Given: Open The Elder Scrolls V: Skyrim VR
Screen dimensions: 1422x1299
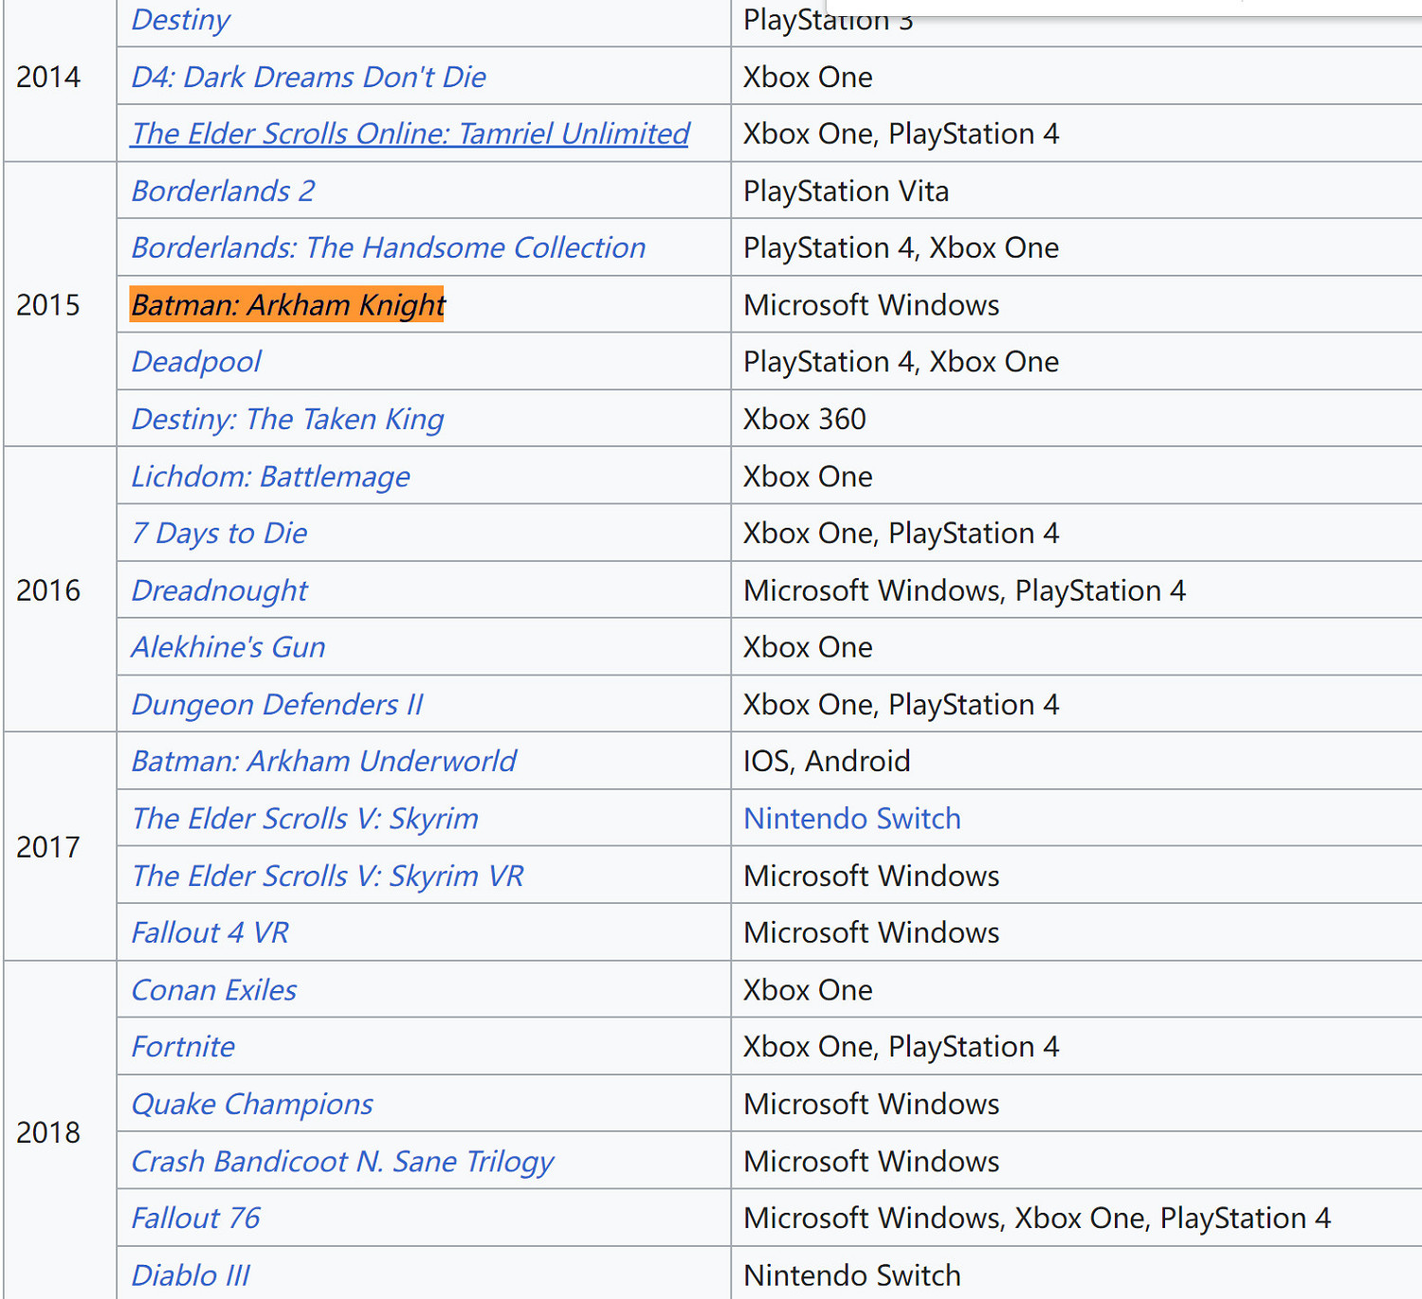Looking at the screenshot, I should click(x=327, y=875).
